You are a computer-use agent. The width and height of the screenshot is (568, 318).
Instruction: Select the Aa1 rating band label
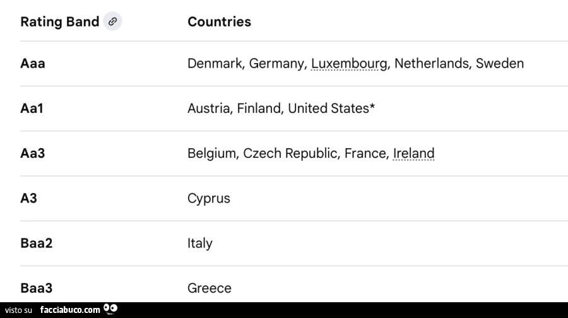click(x=32, y=109)
